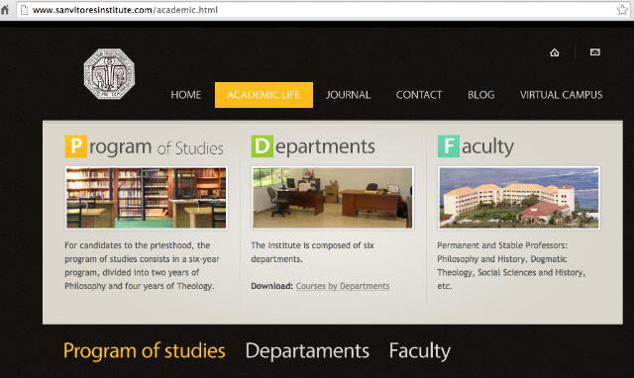Click the browser home icon
634x378 pixels.
click(x=4, y=9)
